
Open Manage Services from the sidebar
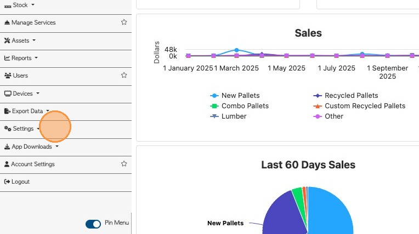click(33, 22)
